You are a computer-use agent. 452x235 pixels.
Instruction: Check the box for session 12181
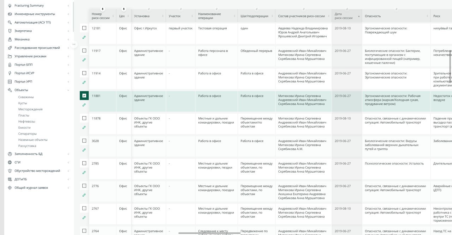(x=84, y=28)
